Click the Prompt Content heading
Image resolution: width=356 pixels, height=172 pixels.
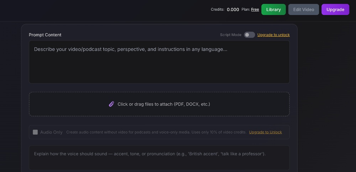[x=45, y=35]
